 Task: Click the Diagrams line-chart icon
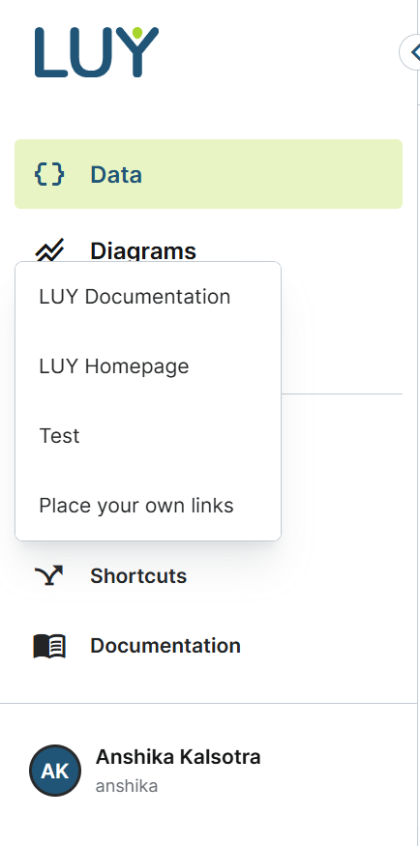pos(49,249)
